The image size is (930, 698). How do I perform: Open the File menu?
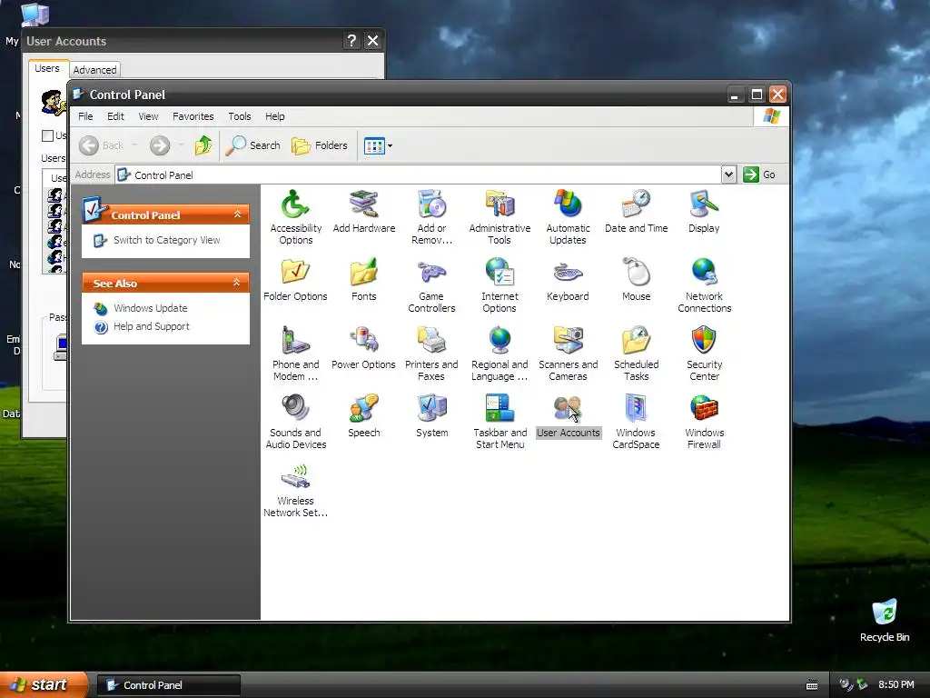(x=85, y=116)
